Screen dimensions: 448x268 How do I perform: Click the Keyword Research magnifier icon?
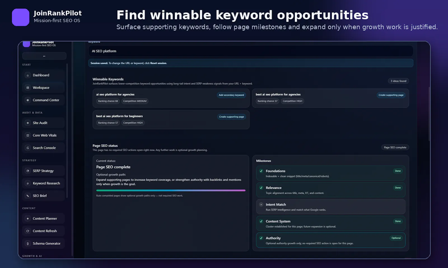pyautogui.click(x=28, y=183)
